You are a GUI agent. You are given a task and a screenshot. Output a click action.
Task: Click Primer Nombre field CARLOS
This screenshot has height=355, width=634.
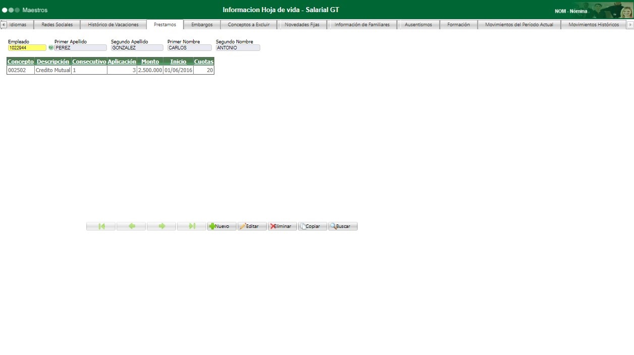point(190,48)
